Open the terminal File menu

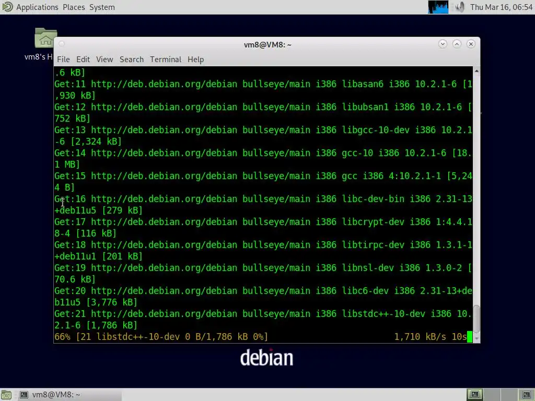click(63, 60)
